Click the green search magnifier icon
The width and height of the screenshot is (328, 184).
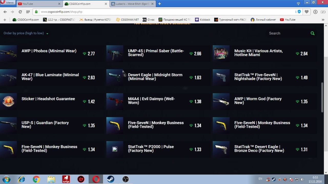point(312,33)
